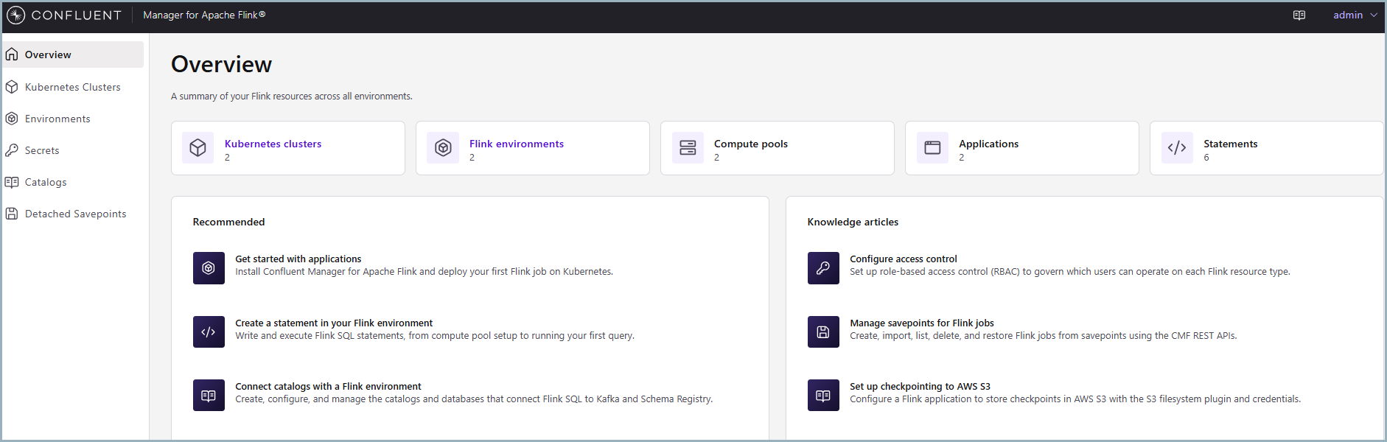
Task: Click the Statements card code icon
Action: point(1177,148)
